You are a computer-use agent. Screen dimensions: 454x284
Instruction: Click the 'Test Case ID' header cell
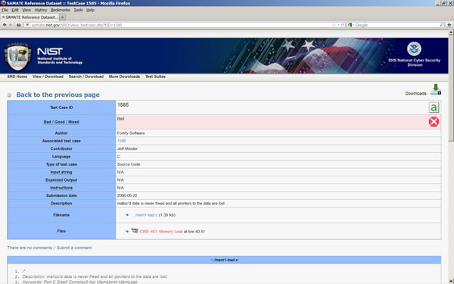coord(61,108)
